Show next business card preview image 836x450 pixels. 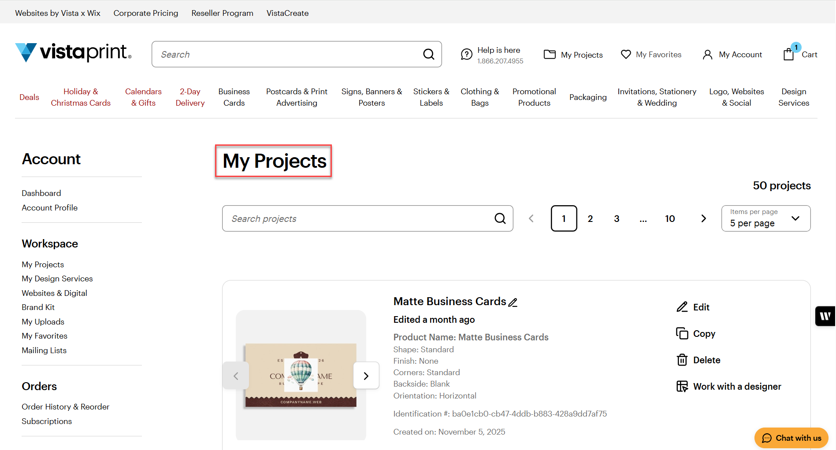coord(366,376)
